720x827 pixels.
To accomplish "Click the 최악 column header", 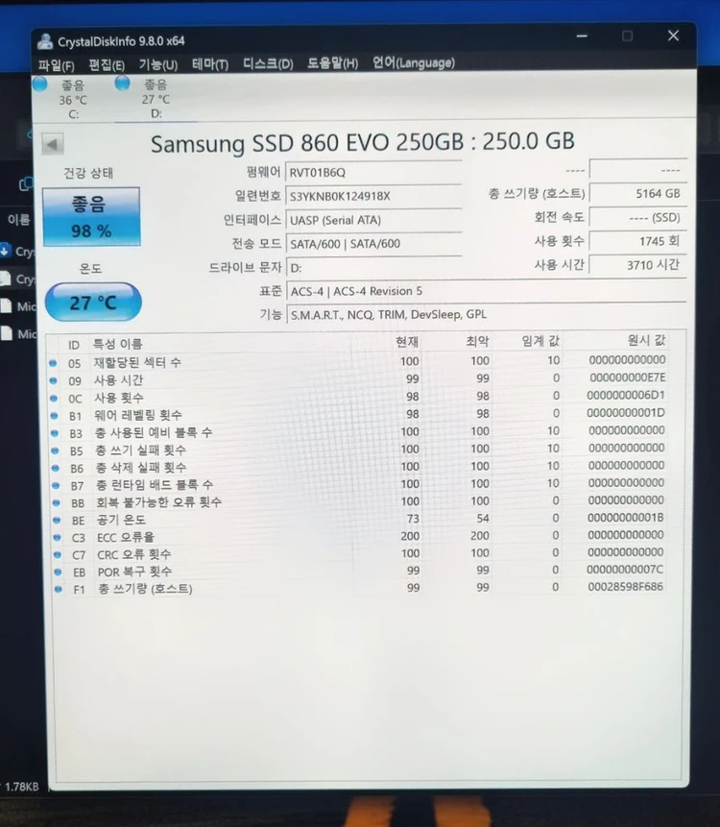I will (477, 341).
